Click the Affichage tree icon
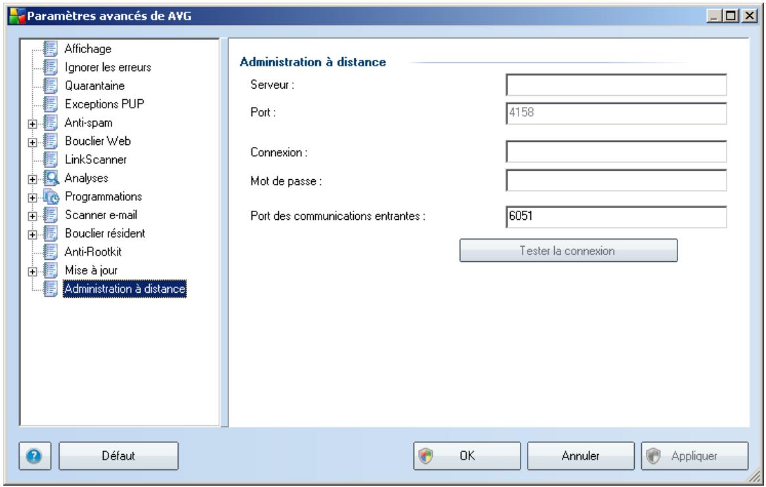Viewport: 766px width, 487px height. pos(50,49)
